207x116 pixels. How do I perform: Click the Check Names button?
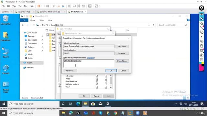click(122, 61)
